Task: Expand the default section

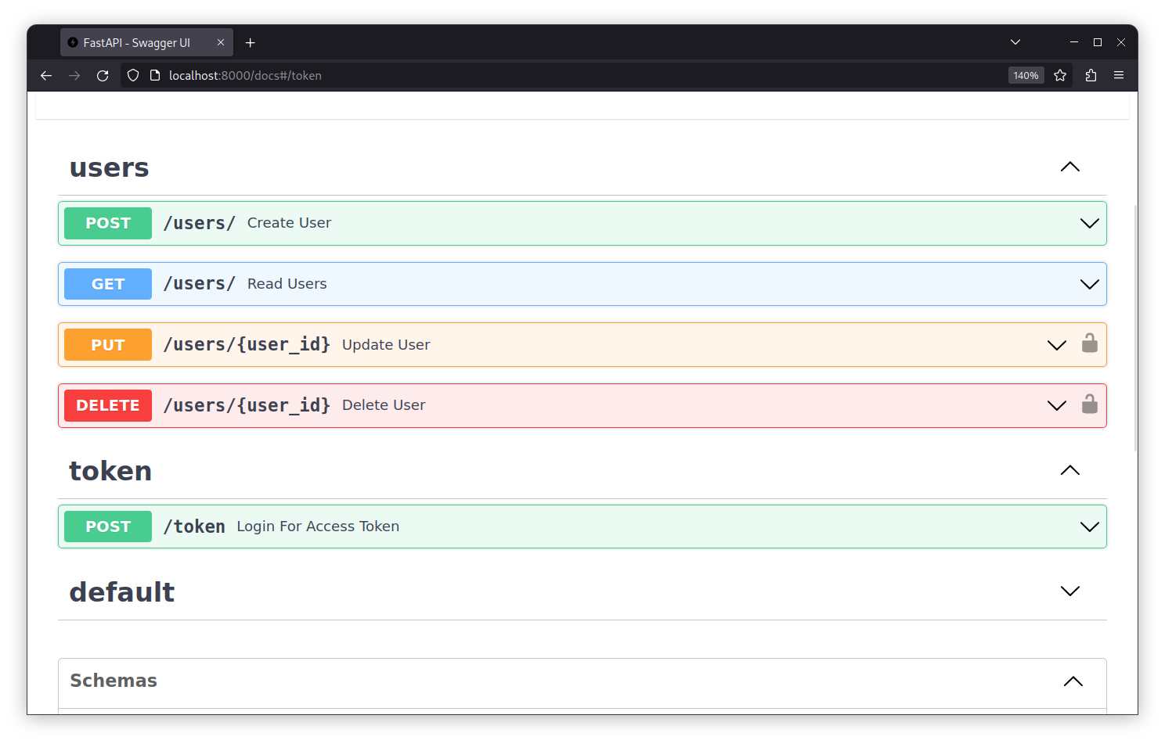Action: coord(1069,591)
